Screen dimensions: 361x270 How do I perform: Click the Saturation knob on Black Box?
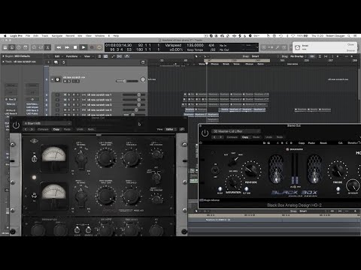[x=233, y=183]
